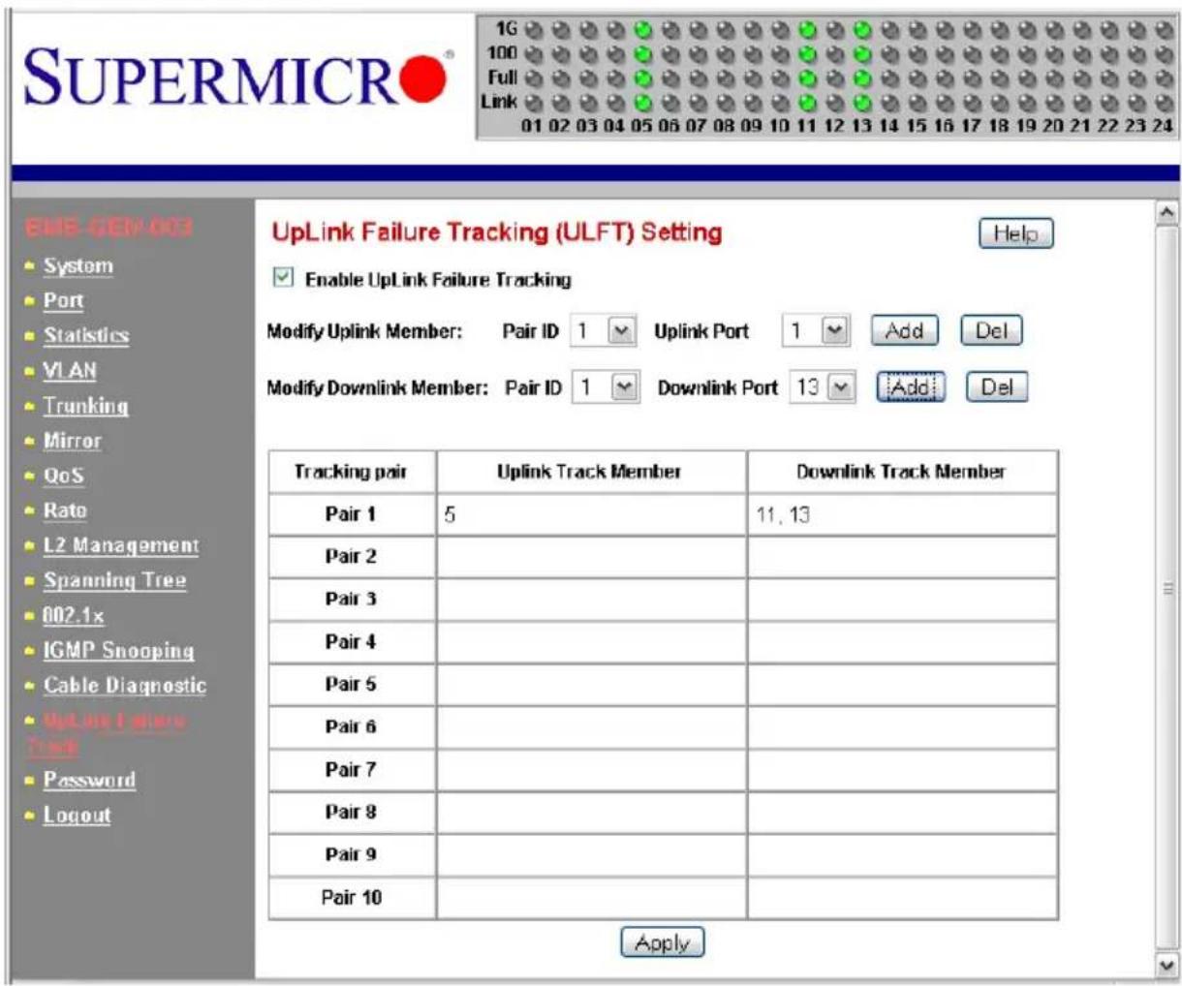Click the Pair 1 row label
1182x986 pixels.
pos(351,514)
